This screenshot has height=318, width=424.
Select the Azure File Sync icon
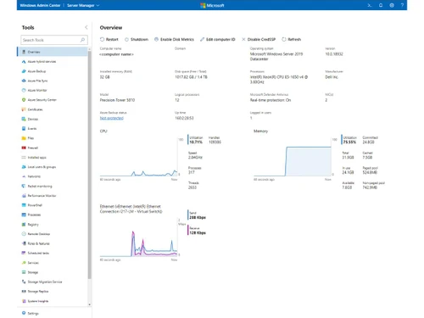click(24, 81)
